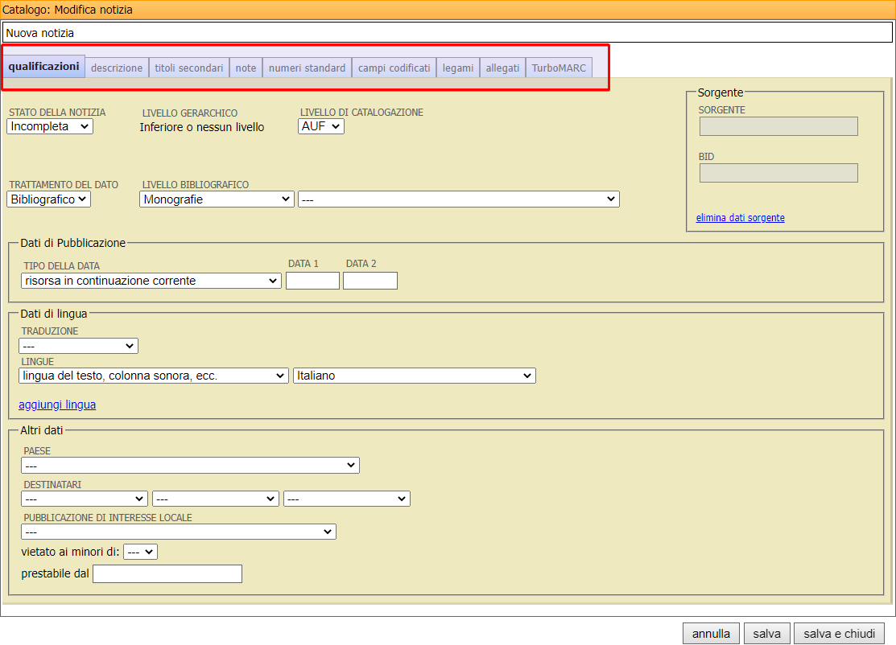This screenshot has height=645, width=896.
Task: Switch to the legami tab
Action: [x=458, y=68]
